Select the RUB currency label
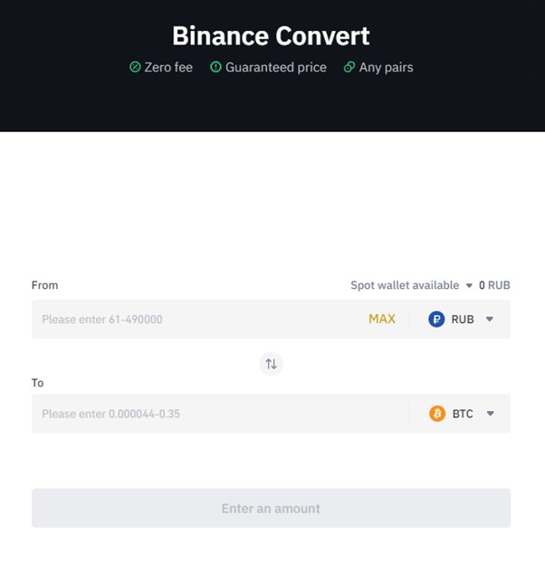Screen dimensions: 545x574 pos(463,320)
